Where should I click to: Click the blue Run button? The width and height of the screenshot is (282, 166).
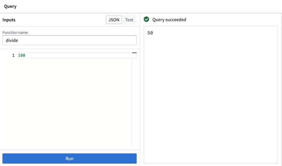click(69, 159)
